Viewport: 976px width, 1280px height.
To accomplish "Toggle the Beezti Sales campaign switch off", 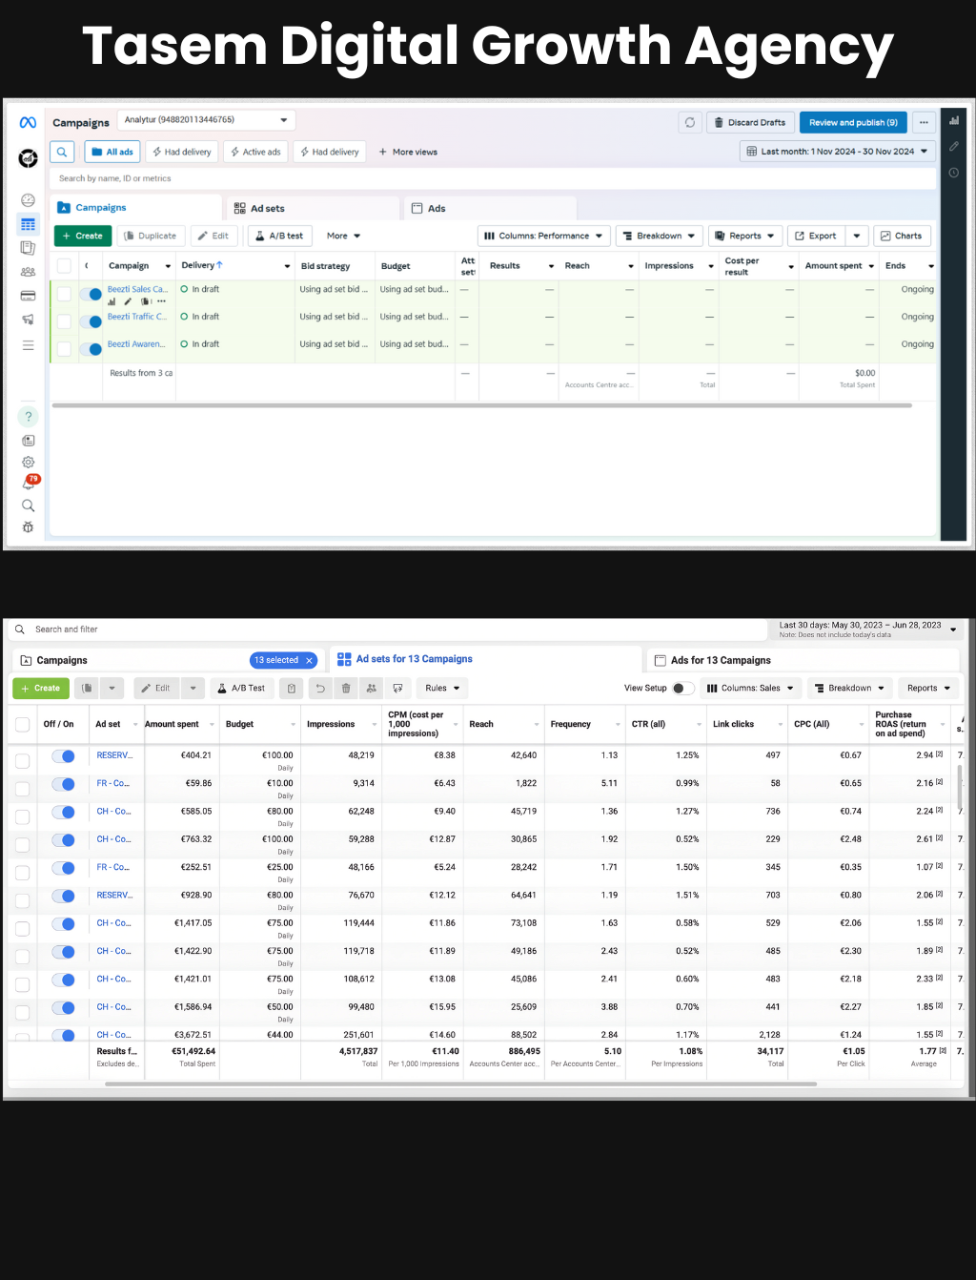I will point(91,294).
